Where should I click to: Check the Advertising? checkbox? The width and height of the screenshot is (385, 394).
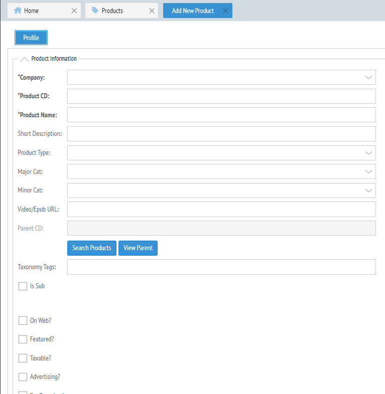23,377
